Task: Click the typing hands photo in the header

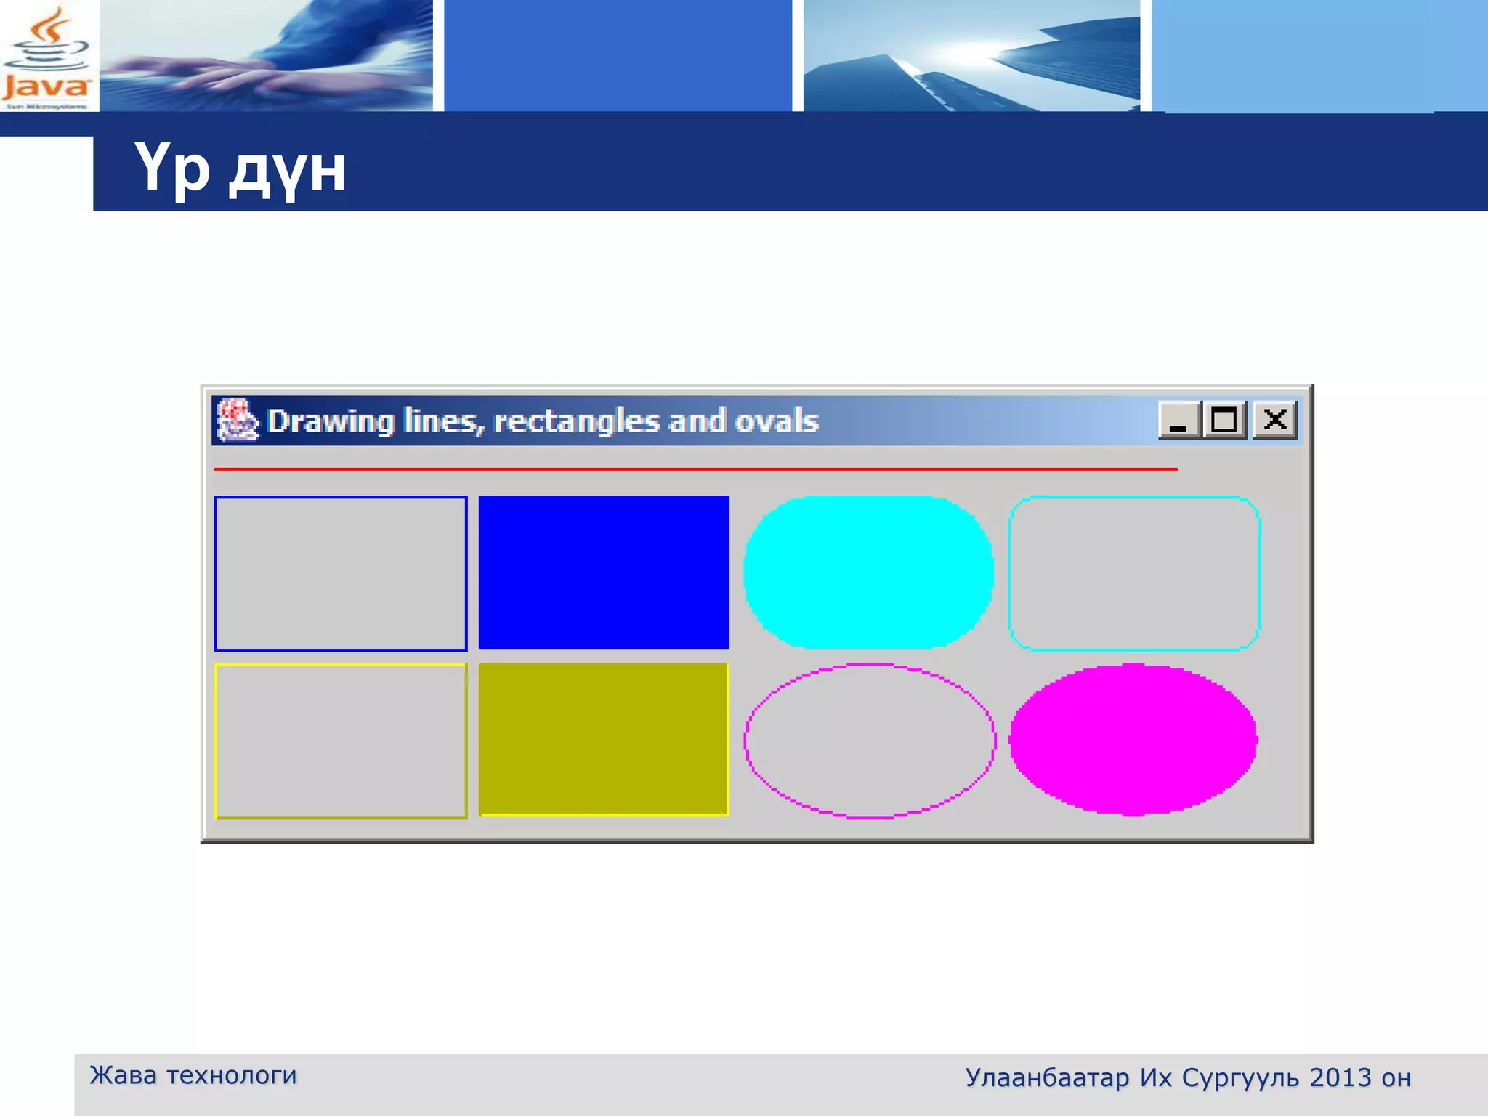Action: click(x=266, y=56)
